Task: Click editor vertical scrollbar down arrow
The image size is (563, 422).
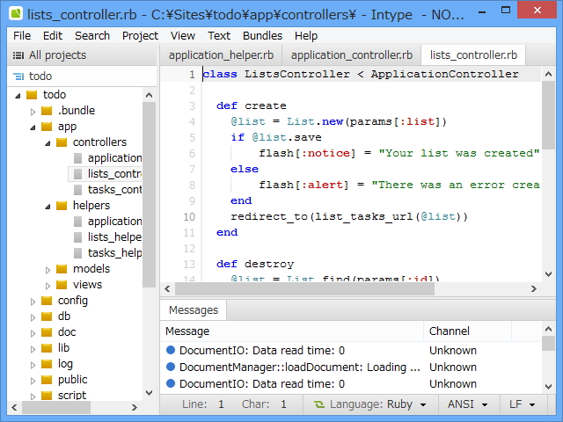Action: (x=548, y=274)
